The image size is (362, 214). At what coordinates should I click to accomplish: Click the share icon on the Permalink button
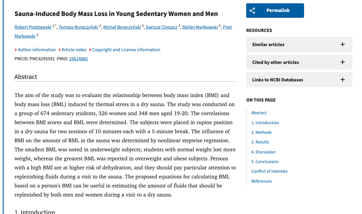tap(252, 10)
